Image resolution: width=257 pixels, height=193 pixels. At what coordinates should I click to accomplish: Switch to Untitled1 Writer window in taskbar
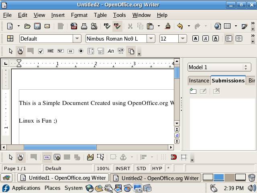click(63, 178)
